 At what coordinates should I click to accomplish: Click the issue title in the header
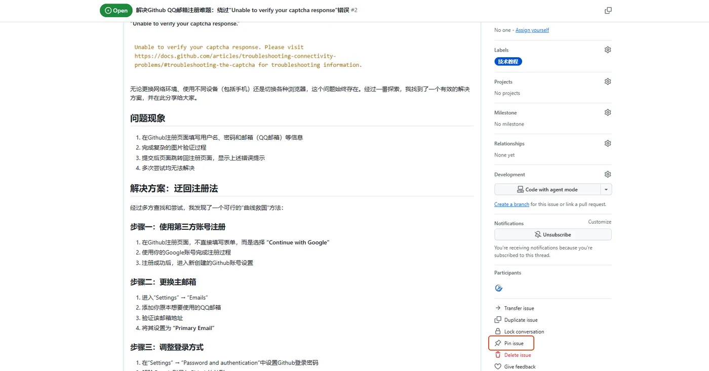243,10
